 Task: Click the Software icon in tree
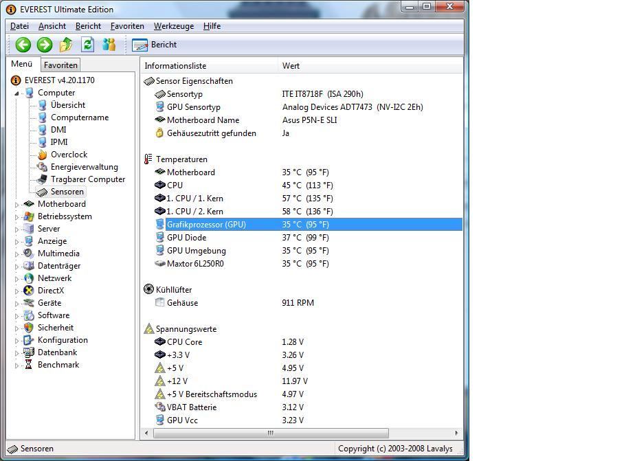pos(29,315)
